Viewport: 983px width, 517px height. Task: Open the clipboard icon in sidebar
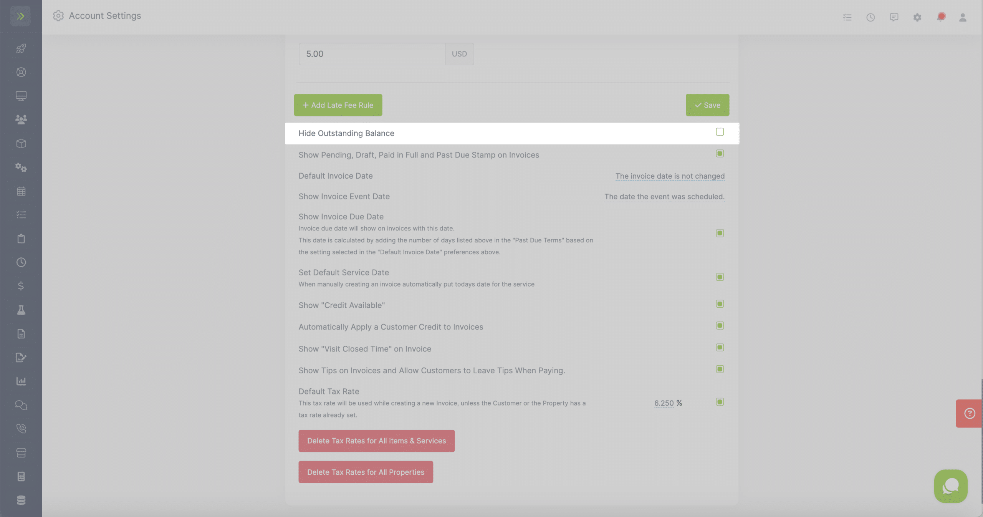21,239
